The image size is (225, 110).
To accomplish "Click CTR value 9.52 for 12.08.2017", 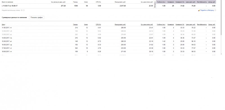I will pos(99,31).
